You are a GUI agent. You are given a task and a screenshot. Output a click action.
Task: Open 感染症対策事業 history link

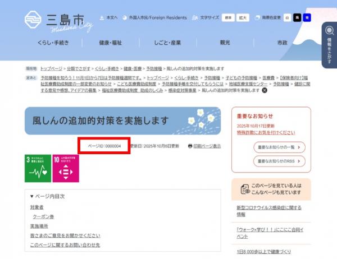182,90
